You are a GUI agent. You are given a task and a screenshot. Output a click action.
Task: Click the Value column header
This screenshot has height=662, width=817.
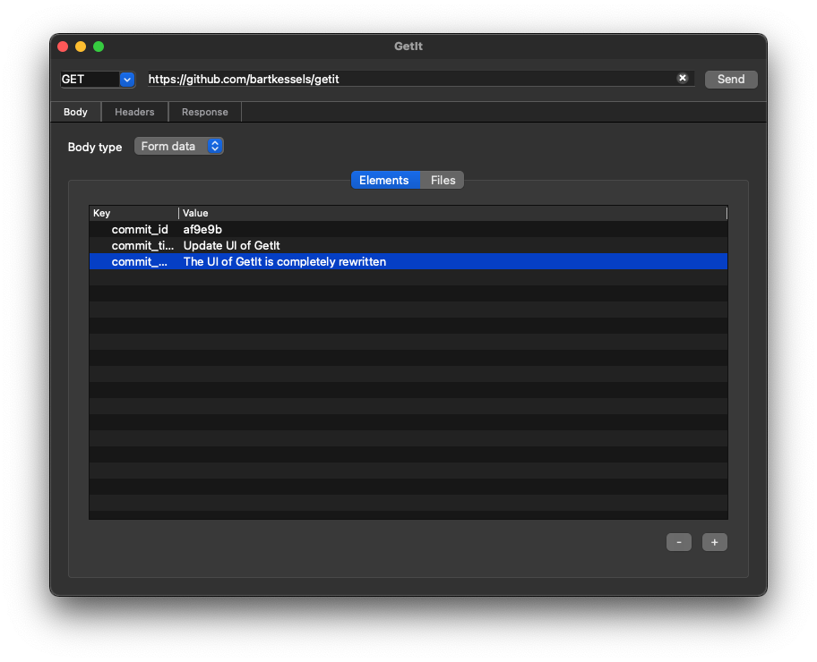click(x=452, y=213)
